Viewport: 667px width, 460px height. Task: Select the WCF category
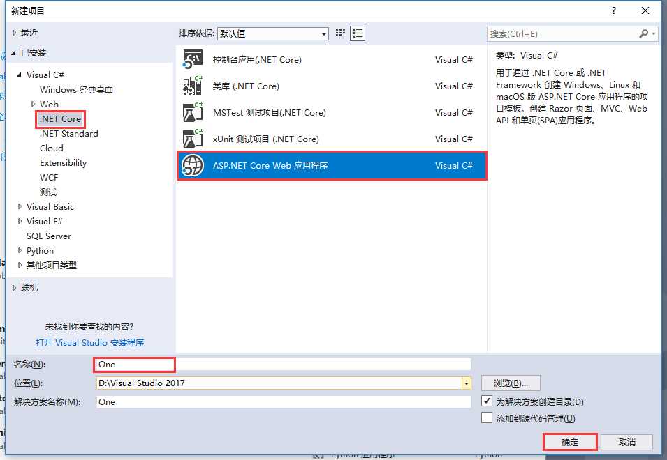point(49,178)
